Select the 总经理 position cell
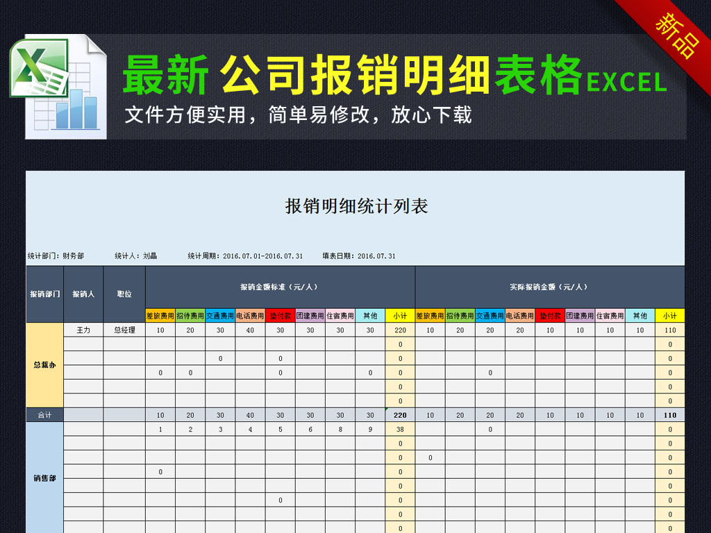The image size is (711, 533). [x=124, y=330]
